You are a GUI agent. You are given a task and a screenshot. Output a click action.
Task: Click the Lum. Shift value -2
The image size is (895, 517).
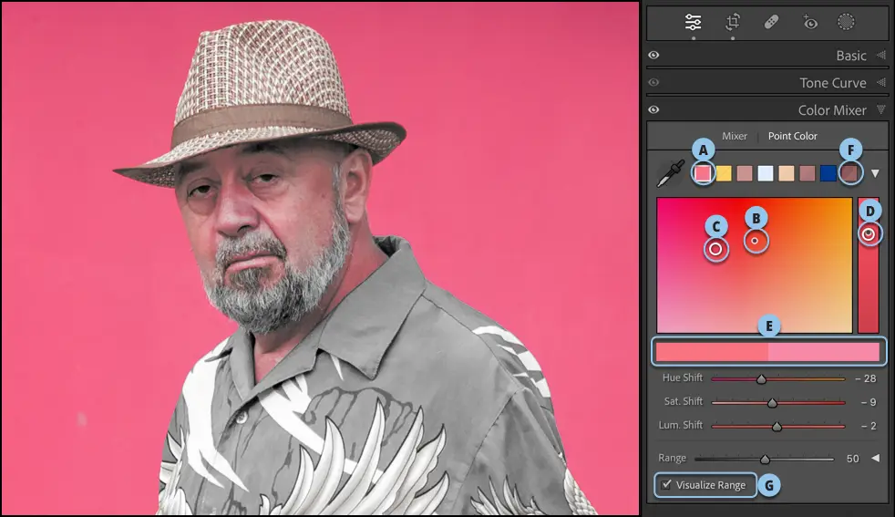click(869, 426)
